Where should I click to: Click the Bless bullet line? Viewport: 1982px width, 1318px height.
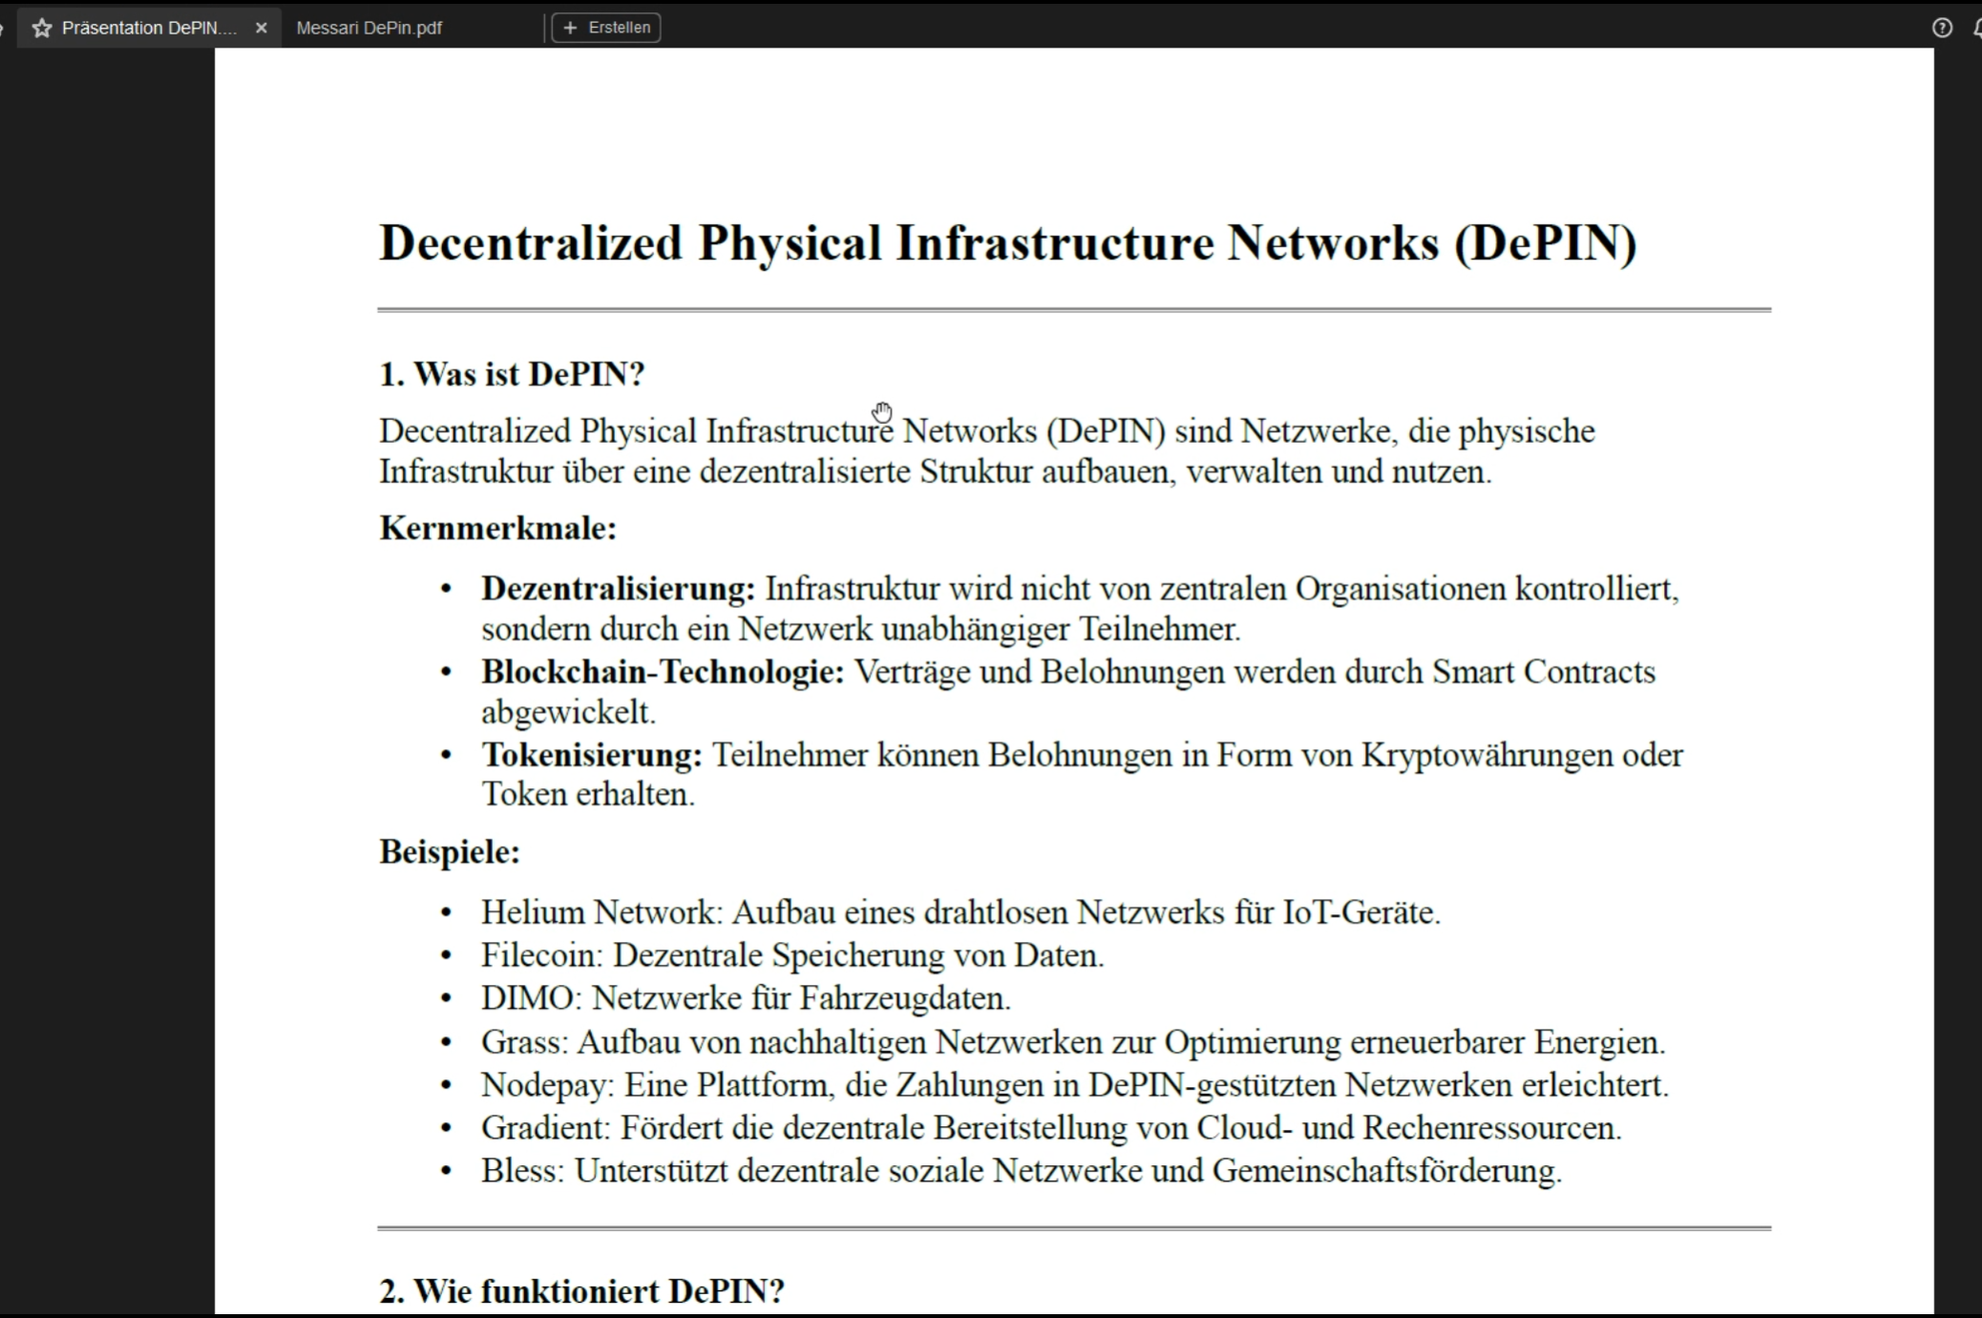coord(1022,1171)
